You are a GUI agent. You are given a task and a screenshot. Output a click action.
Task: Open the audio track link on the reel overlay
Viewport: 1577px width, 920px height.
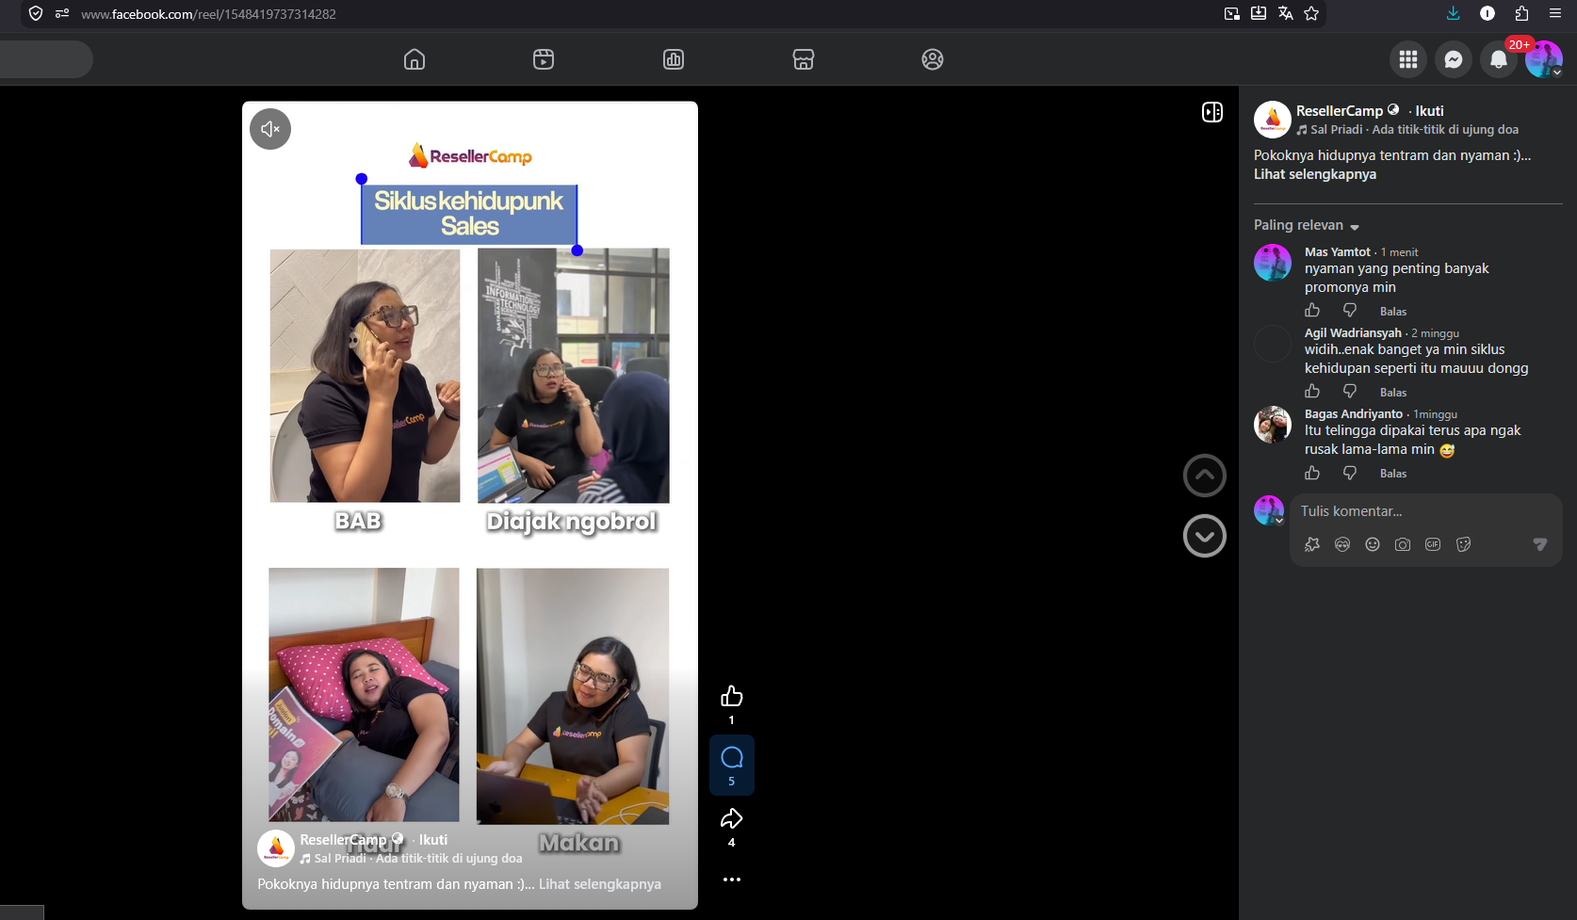[x=418, y=859]
